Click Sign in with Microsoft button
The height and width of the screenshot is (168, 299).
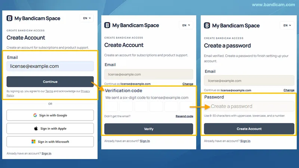pos(50,142)
